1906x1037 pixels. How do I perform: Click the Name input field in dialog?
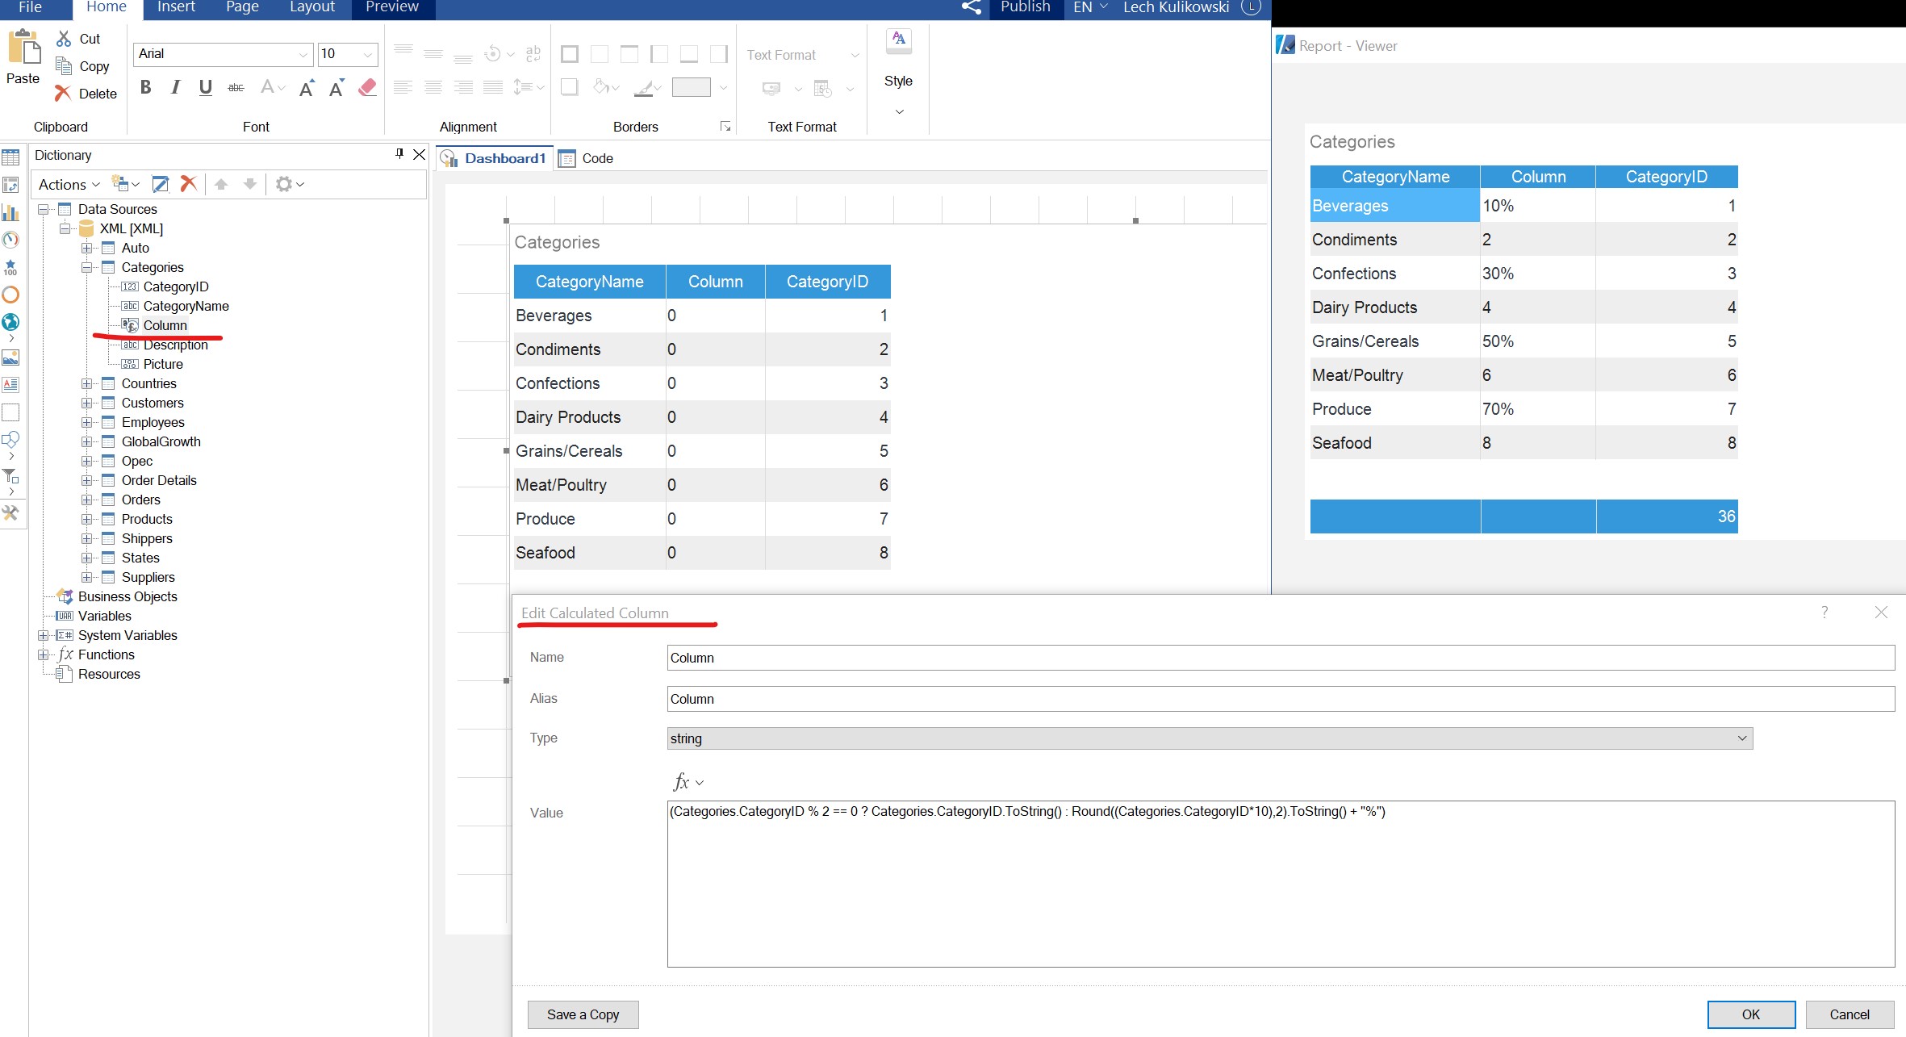click(x=1277, y=658)
